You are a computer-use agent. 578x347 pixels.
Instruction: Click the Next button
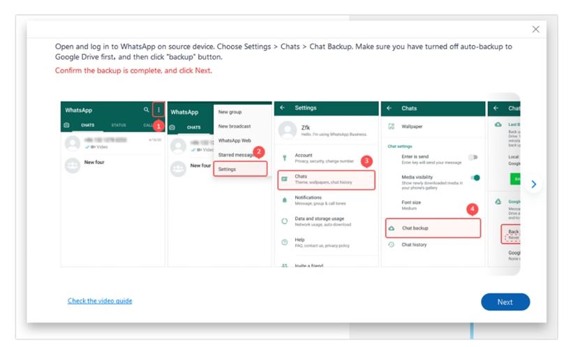click(505, 302)
